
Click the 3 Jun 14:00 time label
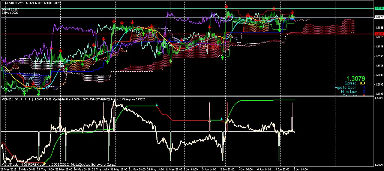click(x=209, y=169)
